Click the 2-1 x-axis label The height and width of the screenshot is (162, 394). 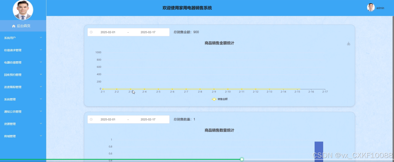click(x=103, y=92)
